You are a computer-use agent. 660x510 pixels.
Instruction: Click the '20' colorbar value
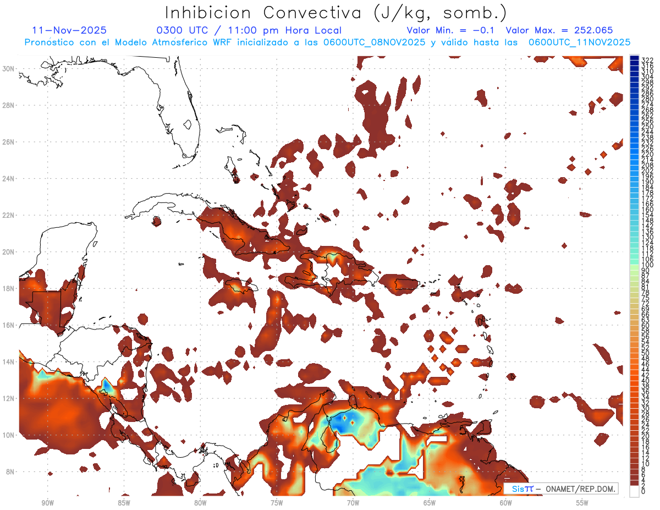[645, 436]
